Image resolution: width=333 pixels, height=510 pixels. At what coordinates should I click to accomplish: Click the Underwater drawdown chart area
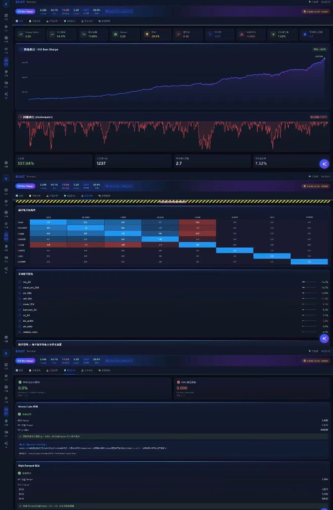[173, 135]
